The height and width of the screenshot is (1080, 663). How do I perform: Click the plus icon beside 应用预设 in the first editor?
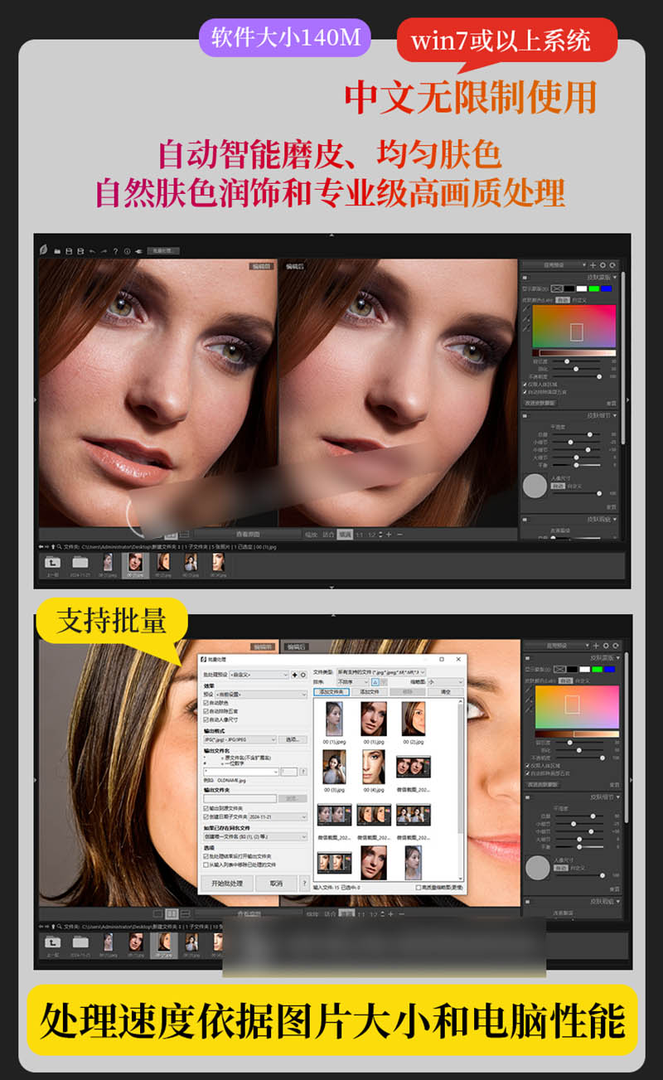pyautogui.click(x=593, y=265)
